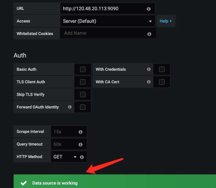The width and height of the screenshot is (216, 188).
Task: Click the 'Skip TLS Verify' label
Action: tap(30, 95)
